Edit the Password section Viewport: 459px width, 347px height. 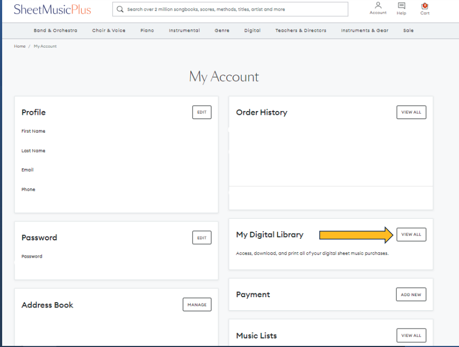pos(202,237)
